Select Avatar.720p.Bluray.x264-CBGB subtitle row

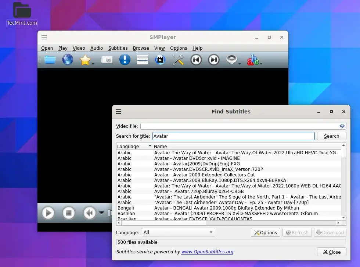click(228, 191)
